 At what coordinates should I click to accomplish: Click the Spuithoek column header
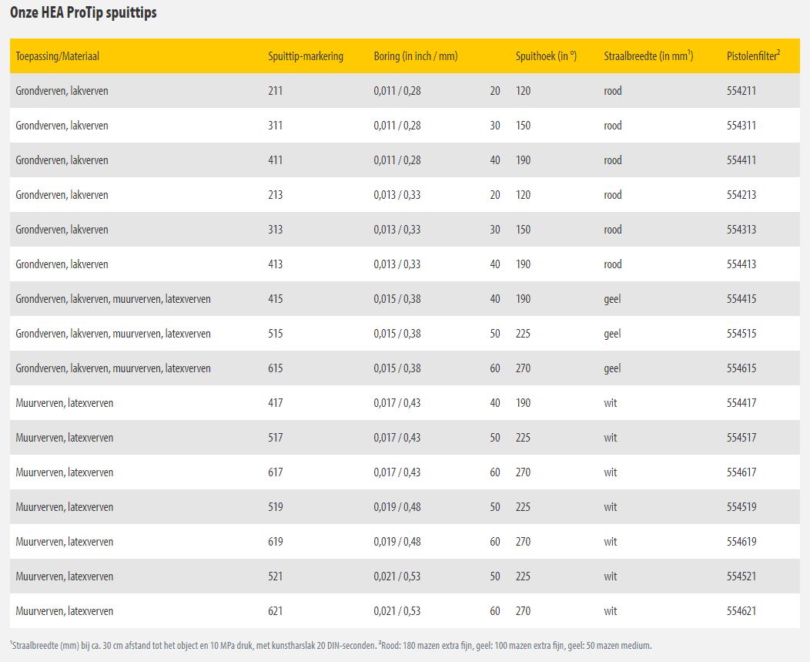(546, 56)
